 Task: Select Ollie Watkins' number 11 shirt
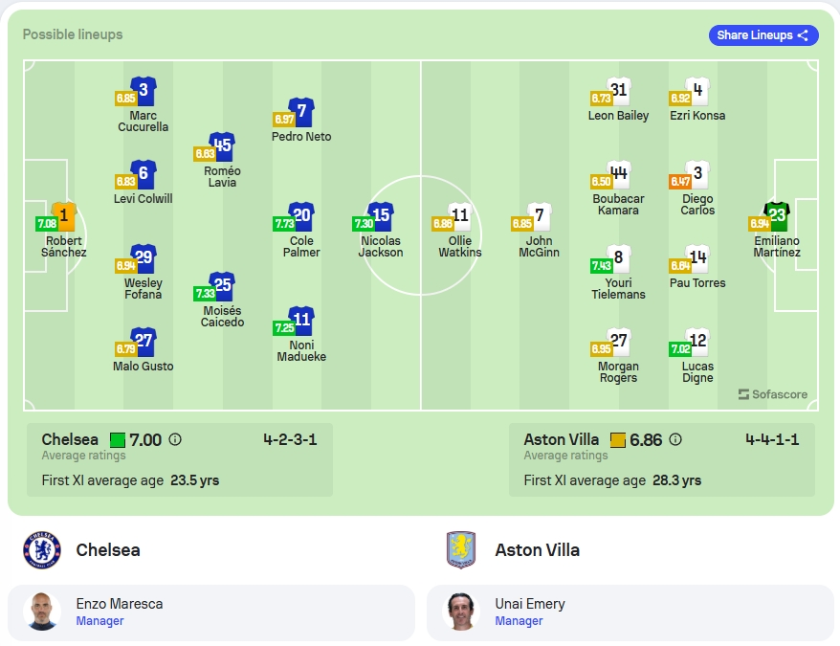[x=460, y=216]
